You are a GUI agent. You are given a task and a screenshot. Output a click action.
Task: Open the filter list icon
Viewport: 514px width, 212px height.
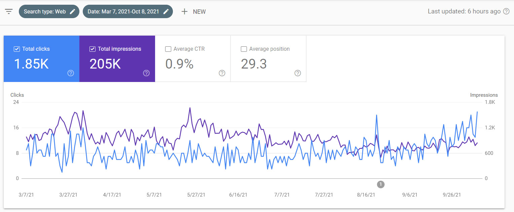[x=9, y=11]
